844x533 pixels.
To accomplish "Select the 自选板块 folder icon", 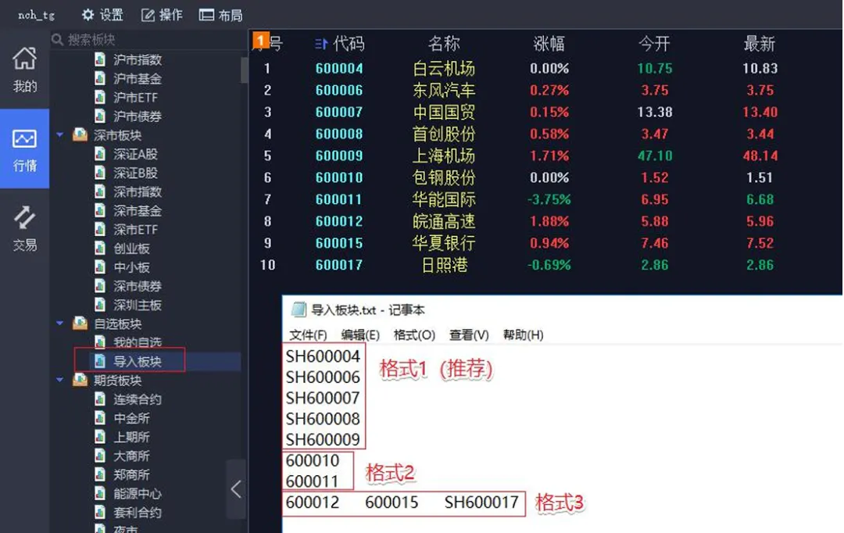I will coord(80,323).
